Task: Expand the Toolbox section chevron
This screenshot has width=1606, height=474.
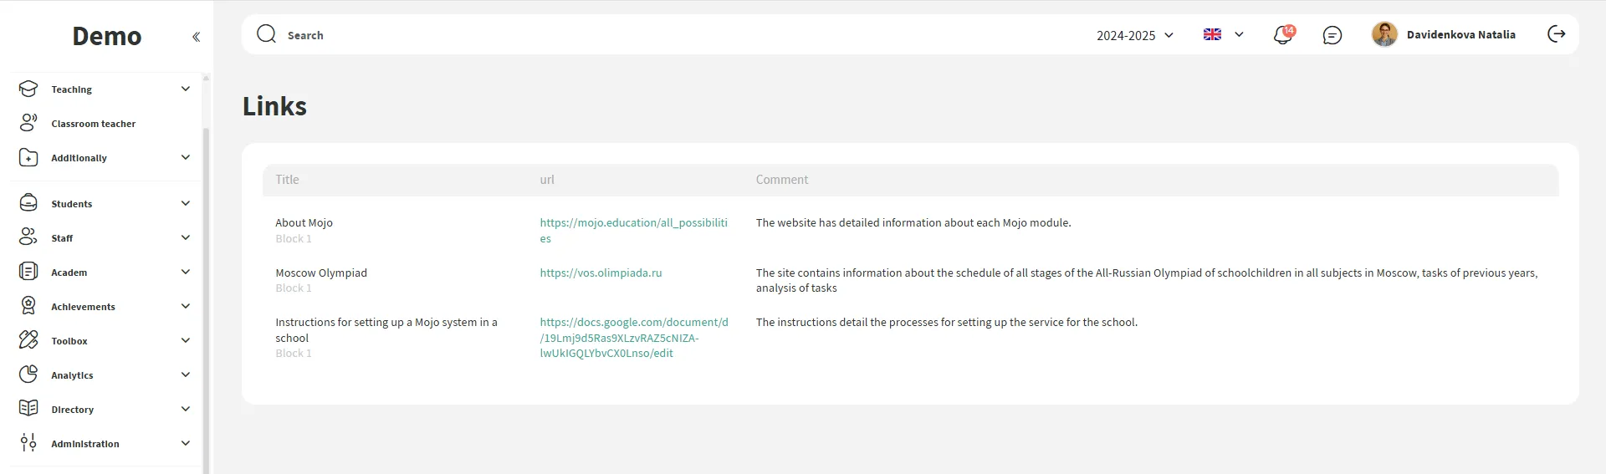Action: point(186,340)
